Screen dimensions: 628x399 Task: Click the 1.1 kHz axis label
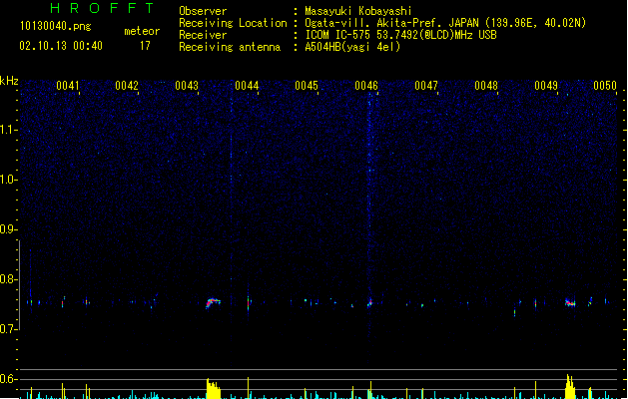[x=9, y=130]
